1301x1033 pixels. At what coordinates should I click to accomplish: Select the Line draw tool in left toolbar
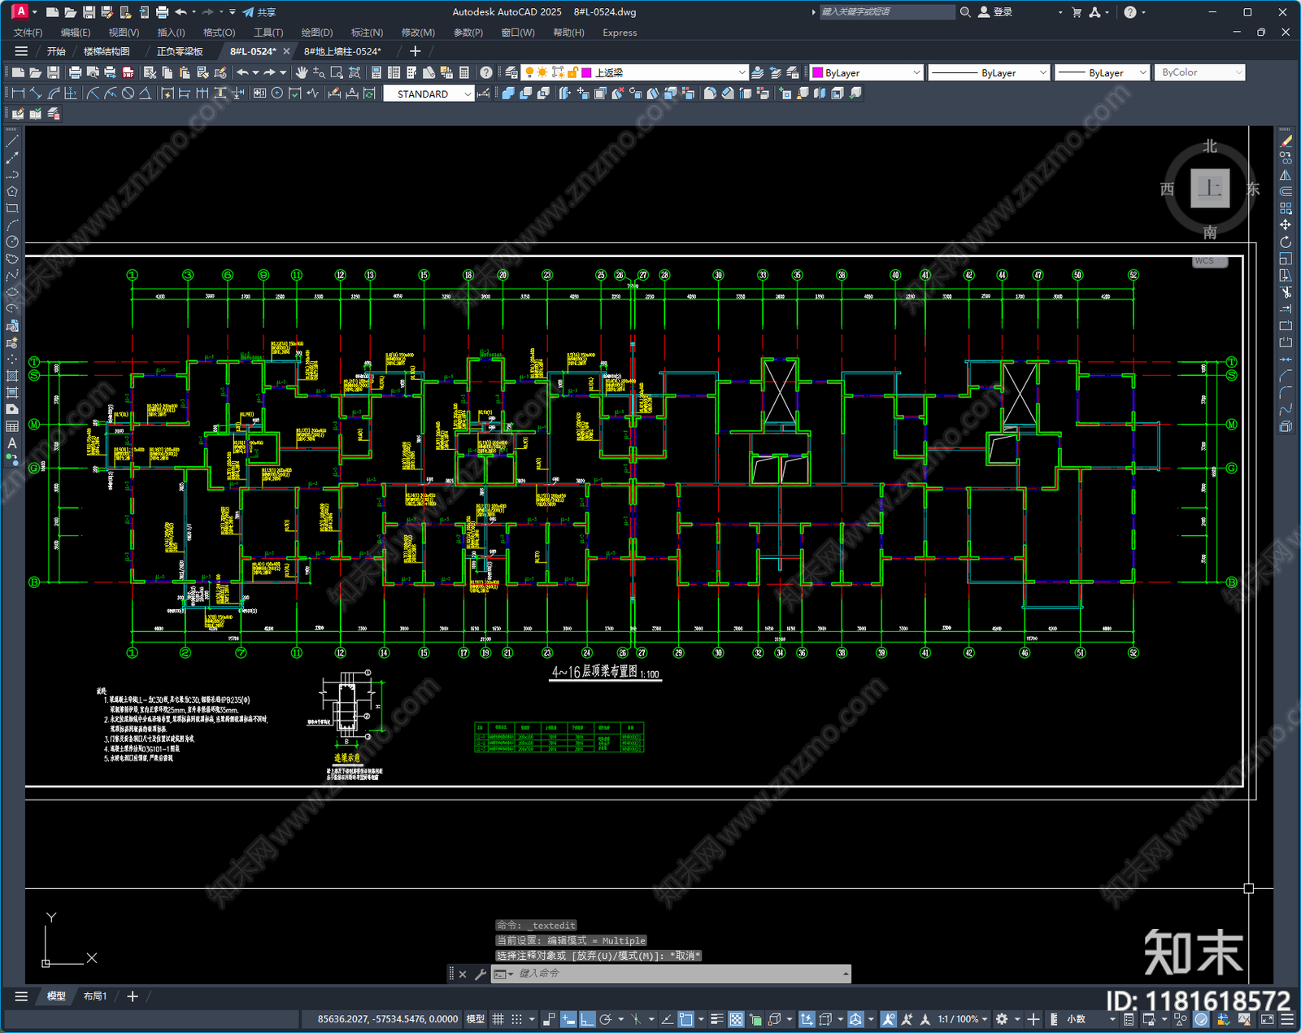[12, 141]
